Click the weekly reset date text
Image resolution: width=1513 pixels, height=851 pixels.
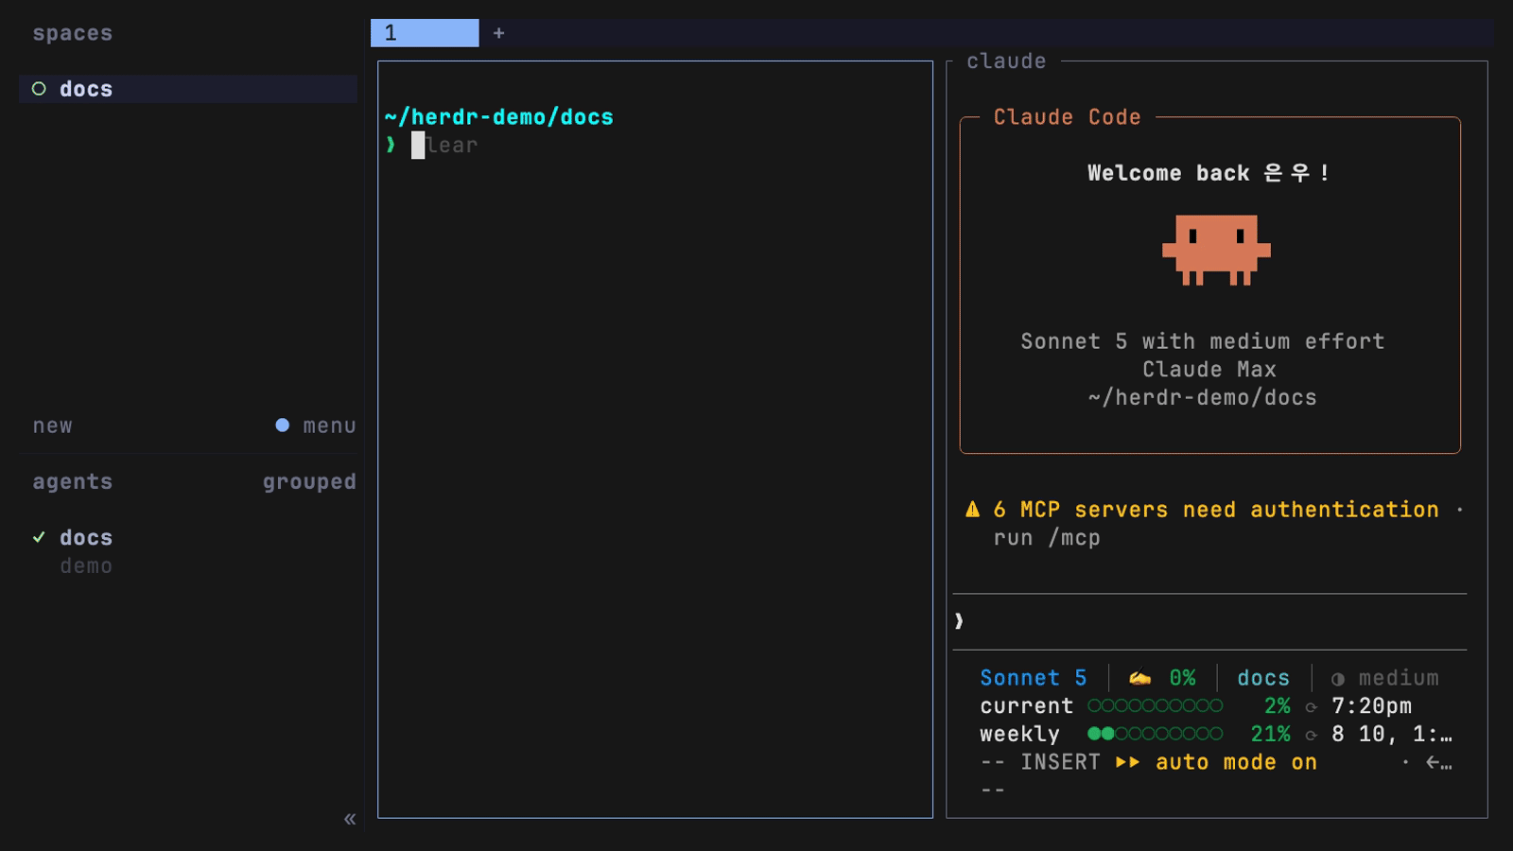click(1392, 734)
